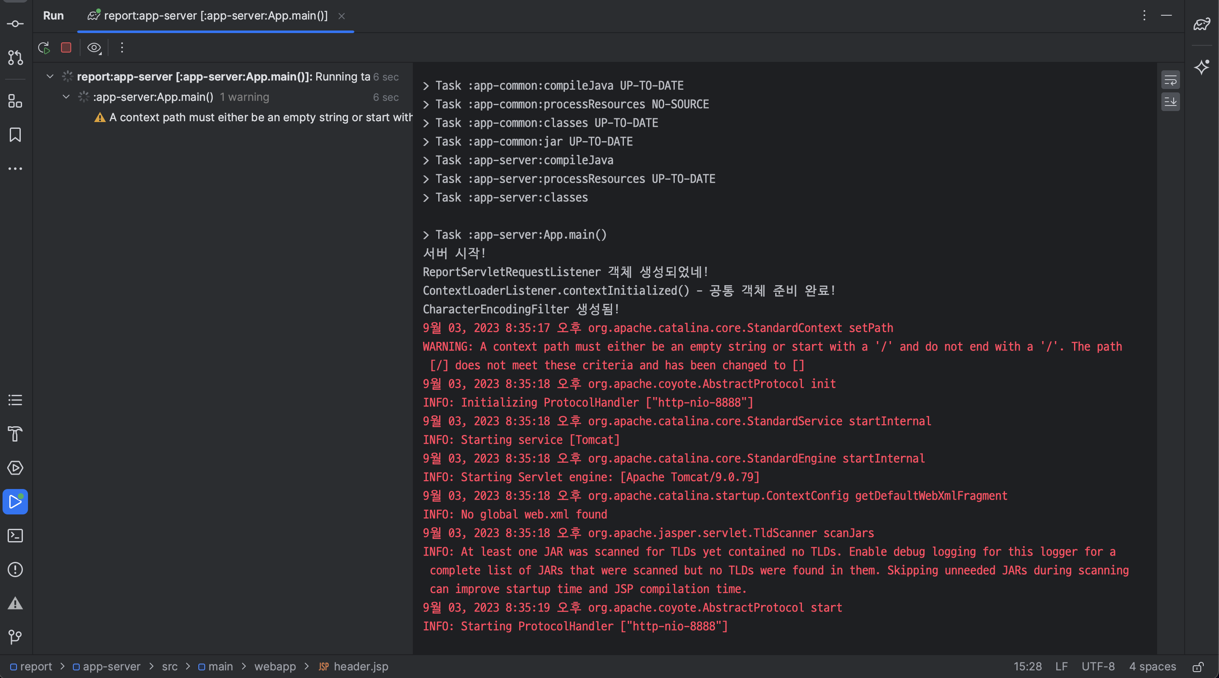Expand the Task :app-common:compileJava console fold

(x=426, y=86)
